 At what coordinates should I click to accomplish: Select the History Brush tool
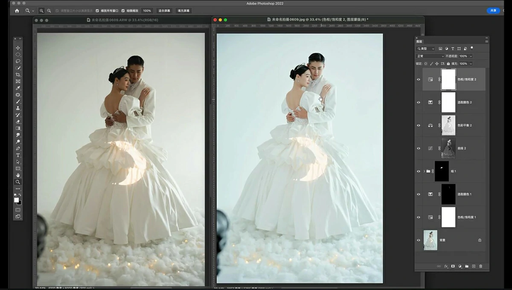click(x=18, y=115)
